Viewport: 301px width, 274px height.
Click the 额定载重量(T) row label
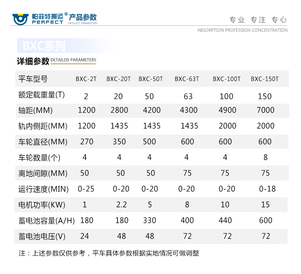click(x=41, y=95)
